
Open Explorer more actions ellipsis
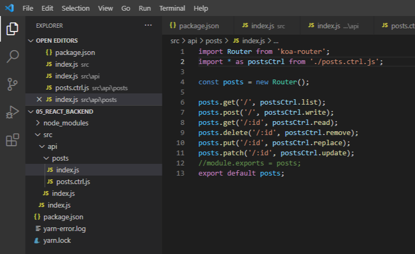pos(148,26)
